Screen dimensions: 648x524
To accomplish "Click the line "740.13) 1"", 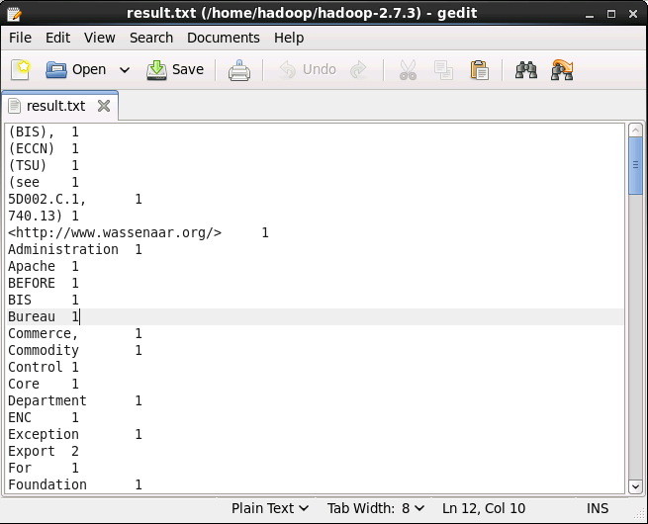I will tap(44, 216).
